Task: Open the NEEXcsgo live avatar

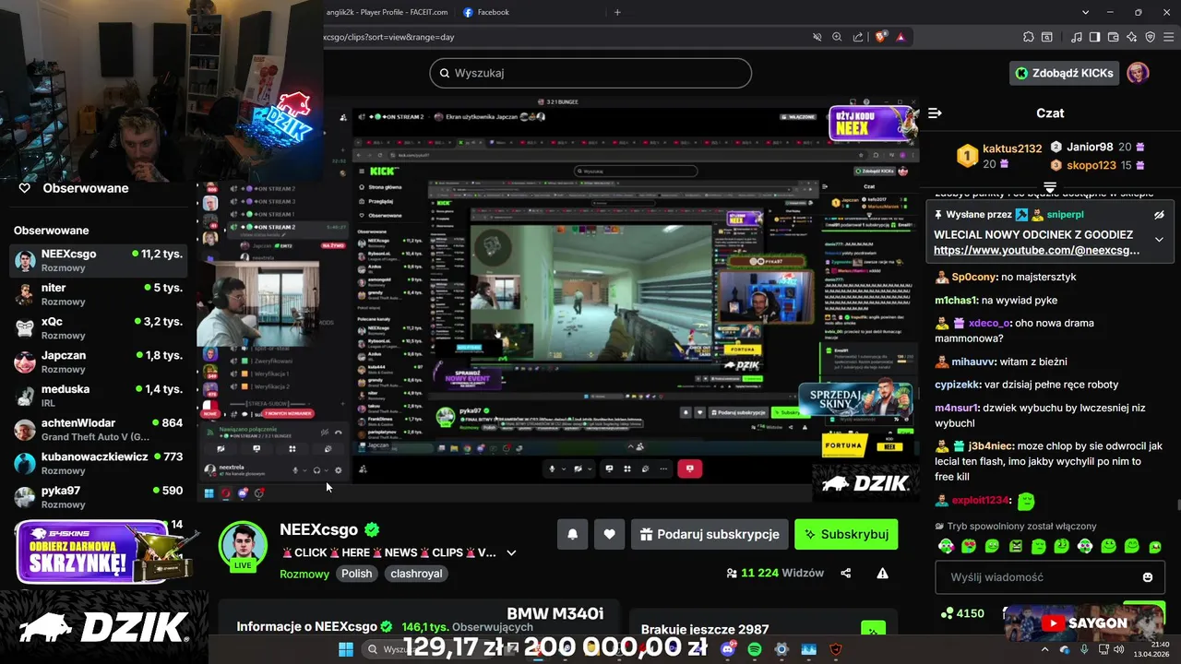Action: tap(243, 544)
